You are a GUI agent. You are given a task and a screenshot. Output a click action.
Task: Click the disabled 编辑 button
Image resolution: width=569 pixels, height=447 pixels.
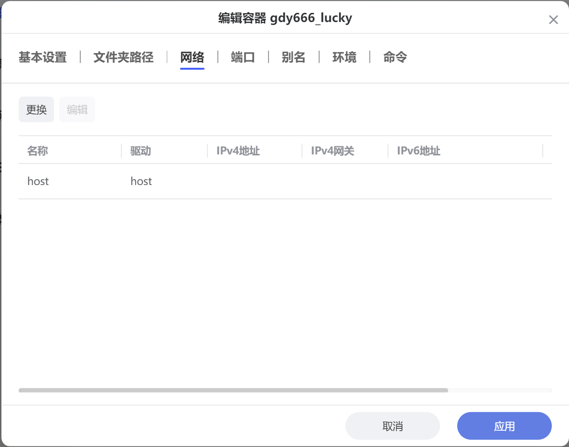click(77, 109)
